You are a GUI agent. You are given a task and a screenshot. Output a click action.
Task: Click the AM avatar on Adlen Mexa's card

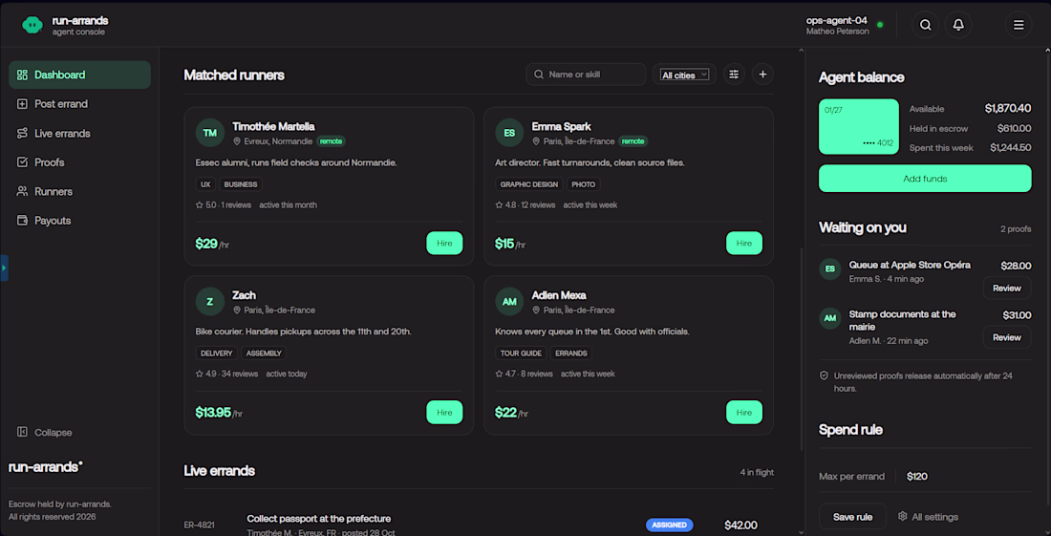(509, 302)
